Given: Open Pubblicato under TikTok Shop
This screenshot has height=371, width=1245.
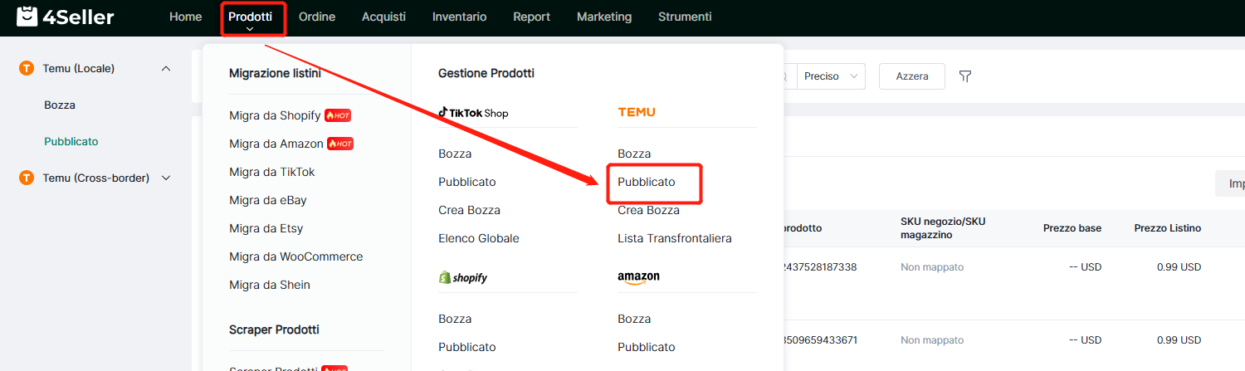Looking at the screenshot, I should pos(467,182).
